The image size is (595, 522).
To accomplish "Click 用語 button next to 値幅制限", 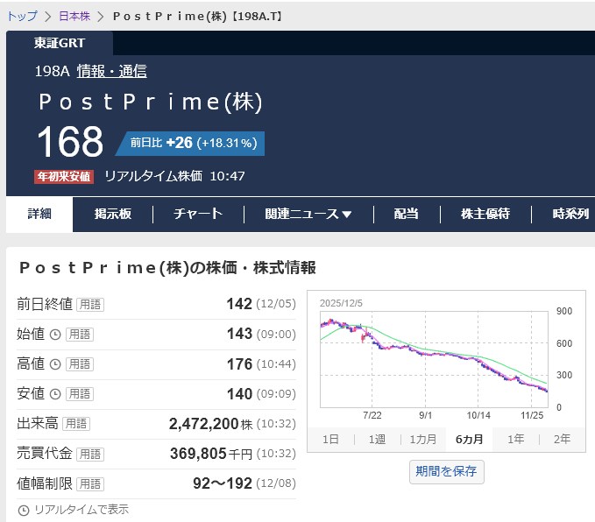I will click(x=90, y=484).
